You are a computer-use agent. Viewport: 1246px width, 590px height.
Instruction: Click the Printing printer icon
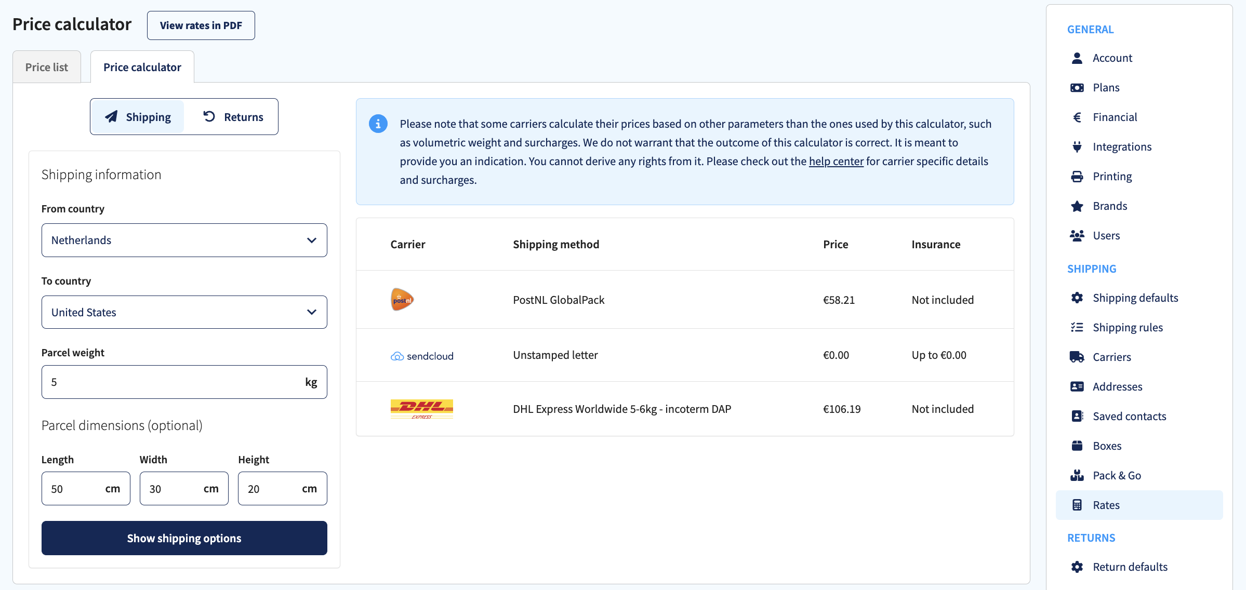click(x=1077, y=177)
